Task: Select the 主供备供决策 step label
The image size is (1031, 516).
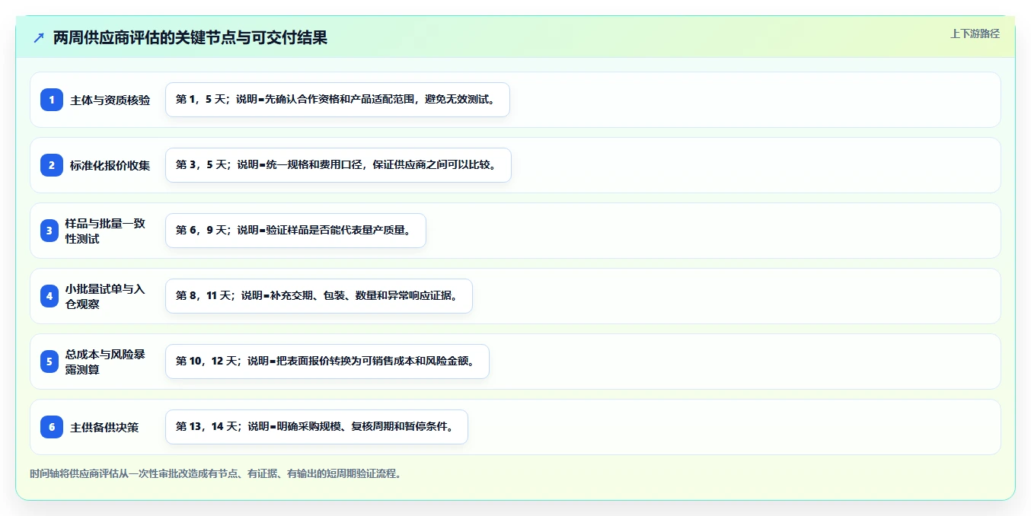Action: point(105,427)
